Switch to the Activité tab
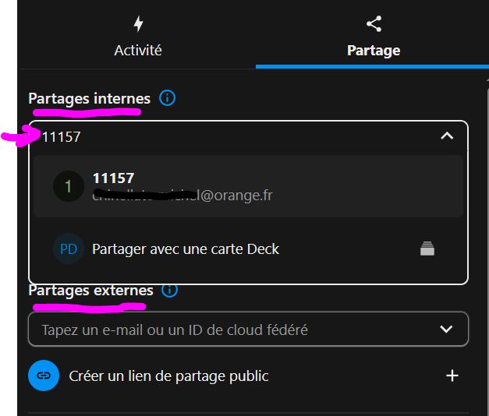The height and width of the screenshot is (416, 489). (138, 50)
